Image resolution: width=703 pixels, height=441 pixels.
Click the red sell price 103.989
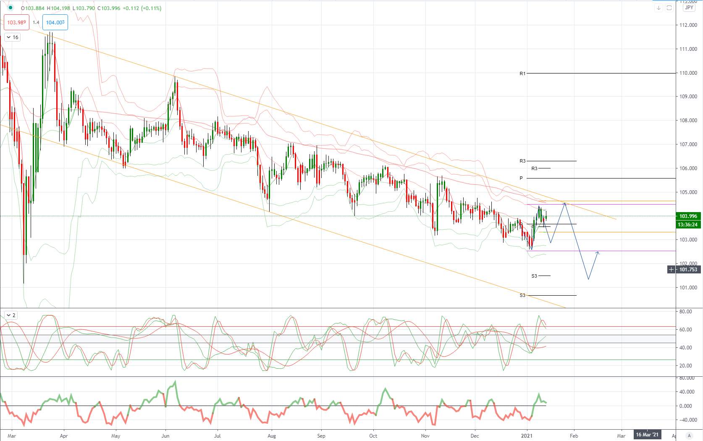pyautogui.click(x=17, y=23)
